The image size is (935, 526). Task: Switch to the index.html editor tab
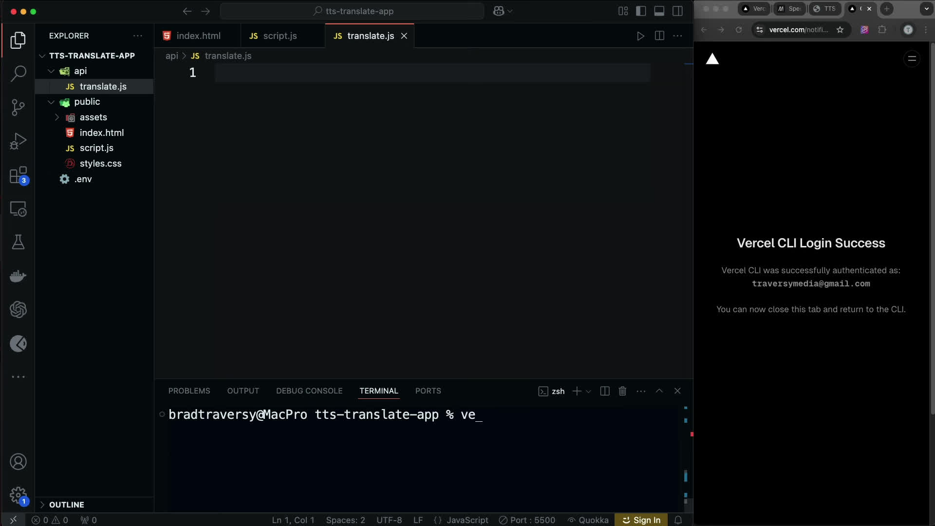197,36
